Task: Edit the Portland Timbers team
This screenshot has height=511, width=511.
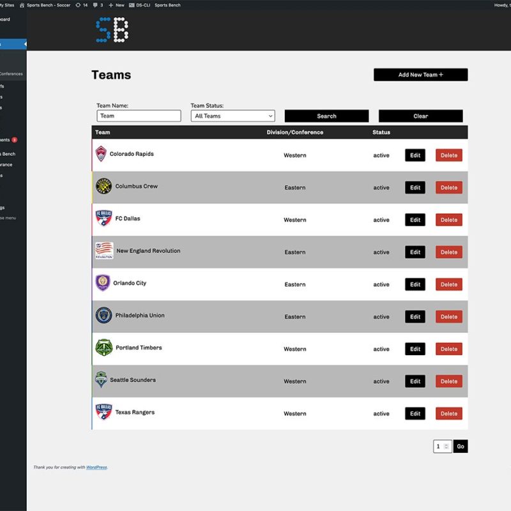Action: [x=415, y=349]
